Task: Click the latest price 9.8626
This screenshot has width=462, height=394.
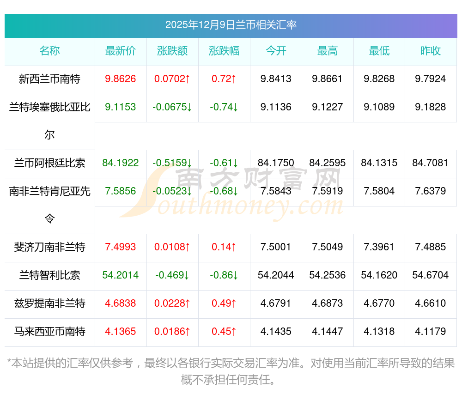Action: click(x=121, y=79)
